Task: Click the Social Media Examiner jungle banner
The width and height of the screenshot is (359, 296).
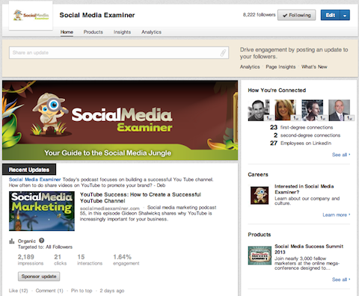Action: (x=120, y=120)
